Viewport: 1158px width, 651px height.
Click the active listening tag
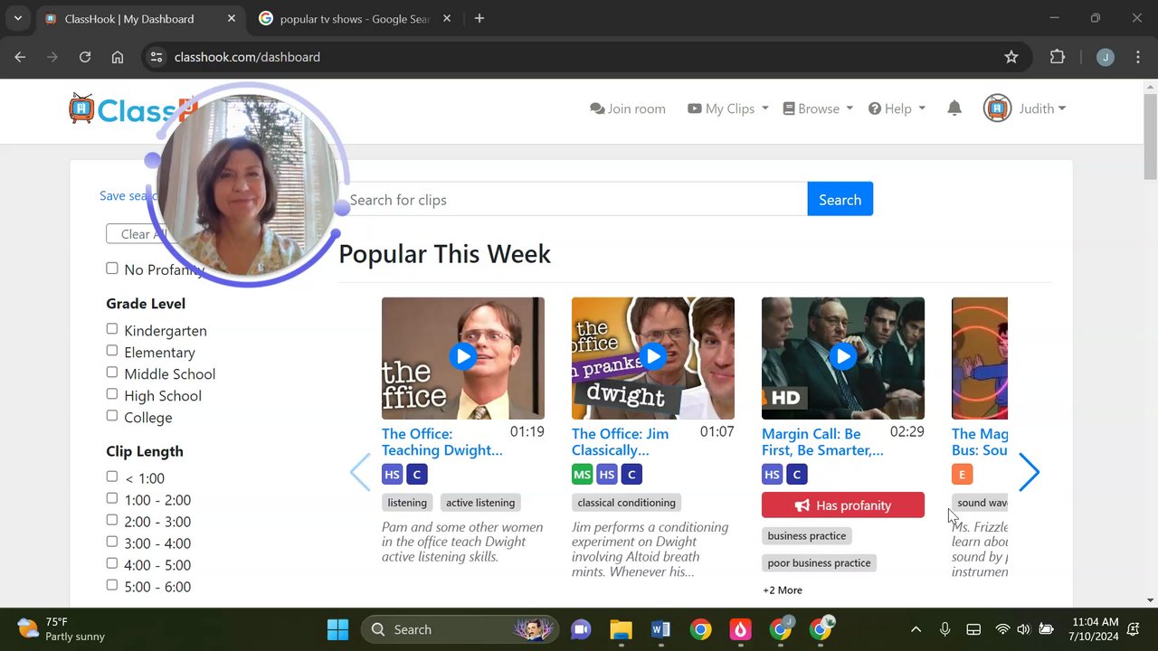coord(480,503)
